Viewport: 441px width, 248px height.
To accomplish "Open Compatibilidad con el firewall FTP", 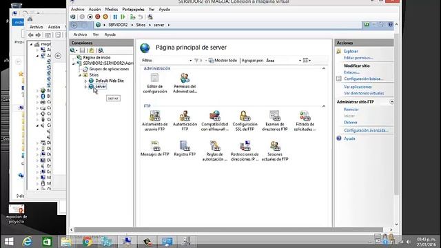I will (214, 121).
